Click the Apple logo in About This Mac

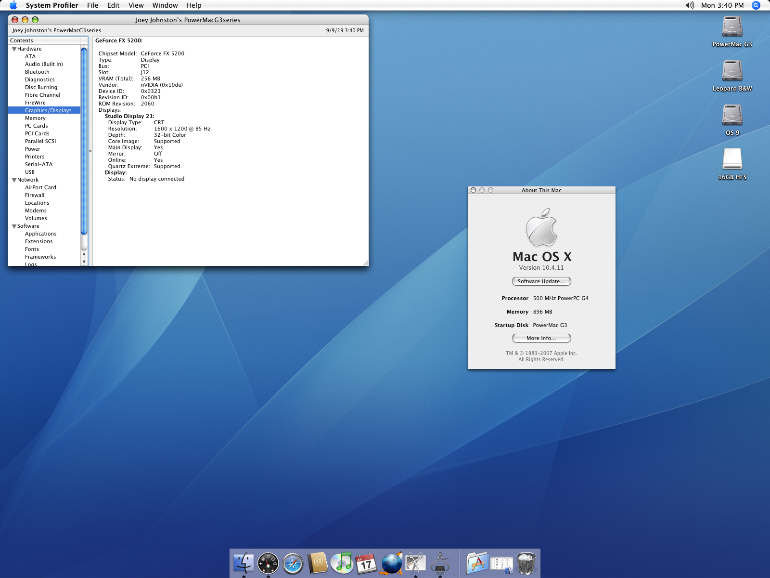[x=541, y=227]
